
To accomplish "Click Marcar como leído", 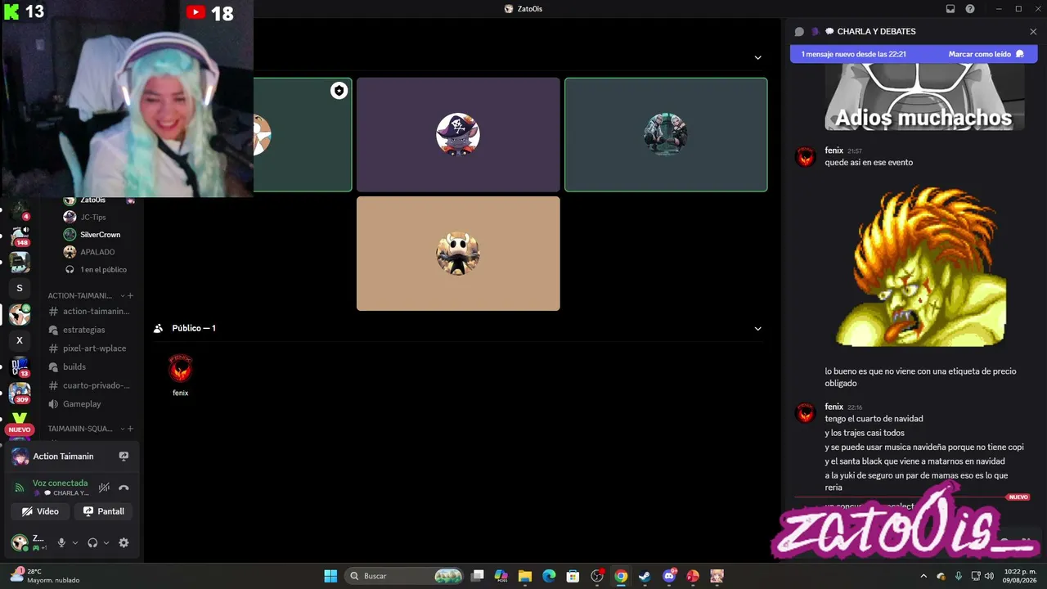I will pos(986,54).
